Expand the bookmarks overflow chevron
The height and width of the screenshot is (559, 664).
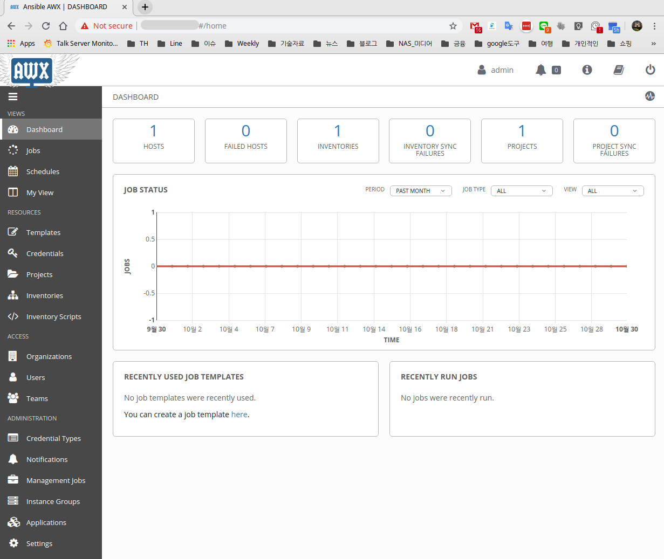[653, 44]
